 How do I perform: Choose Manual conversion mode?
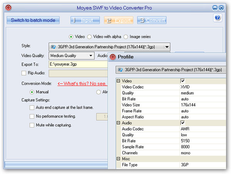(x=32, y=92)
